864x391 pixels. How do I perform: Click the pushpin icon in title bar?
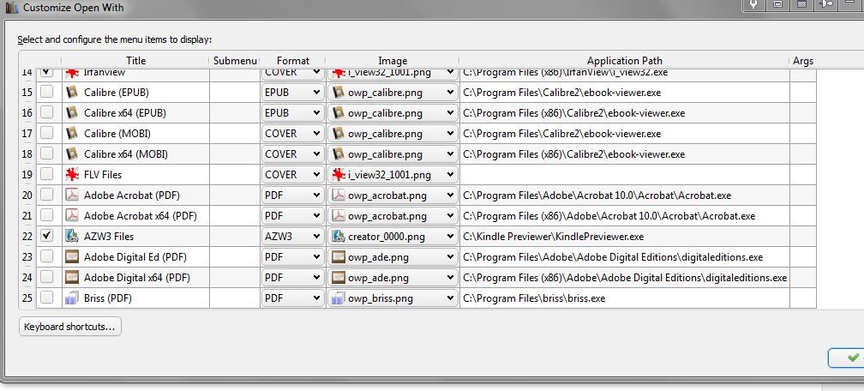pos(827,4)
